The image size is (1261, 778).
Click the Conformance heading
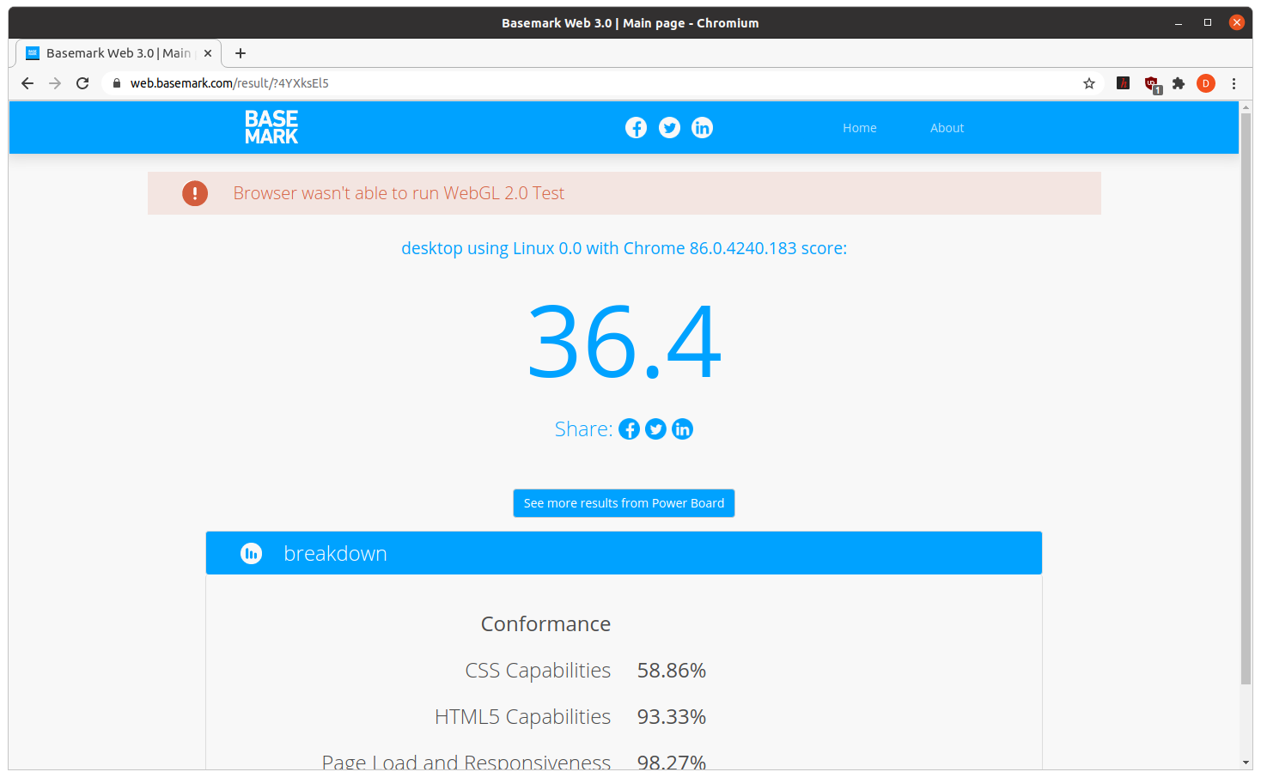point(545,624)
